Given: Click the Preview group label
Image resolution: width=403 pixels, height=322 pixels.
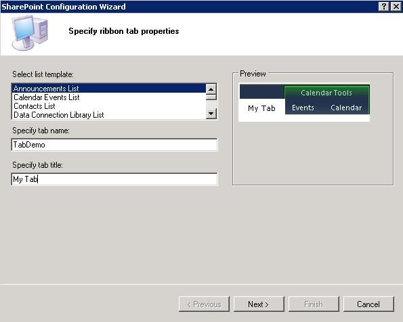Looking at the screenshot, I should point(253,74).
